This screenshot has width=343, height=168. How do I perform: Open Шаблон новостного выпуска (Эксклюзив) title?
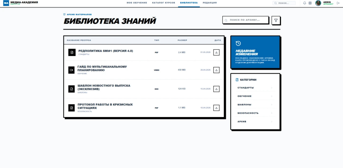click(104, 87)
